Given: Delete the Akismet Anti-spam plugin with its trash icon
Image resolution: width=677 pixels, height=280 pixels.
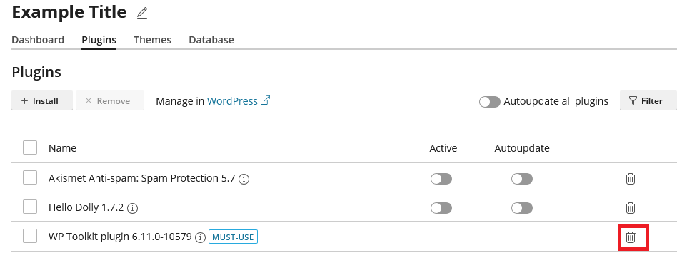Looking at the screenshot, I should point(631,178).
